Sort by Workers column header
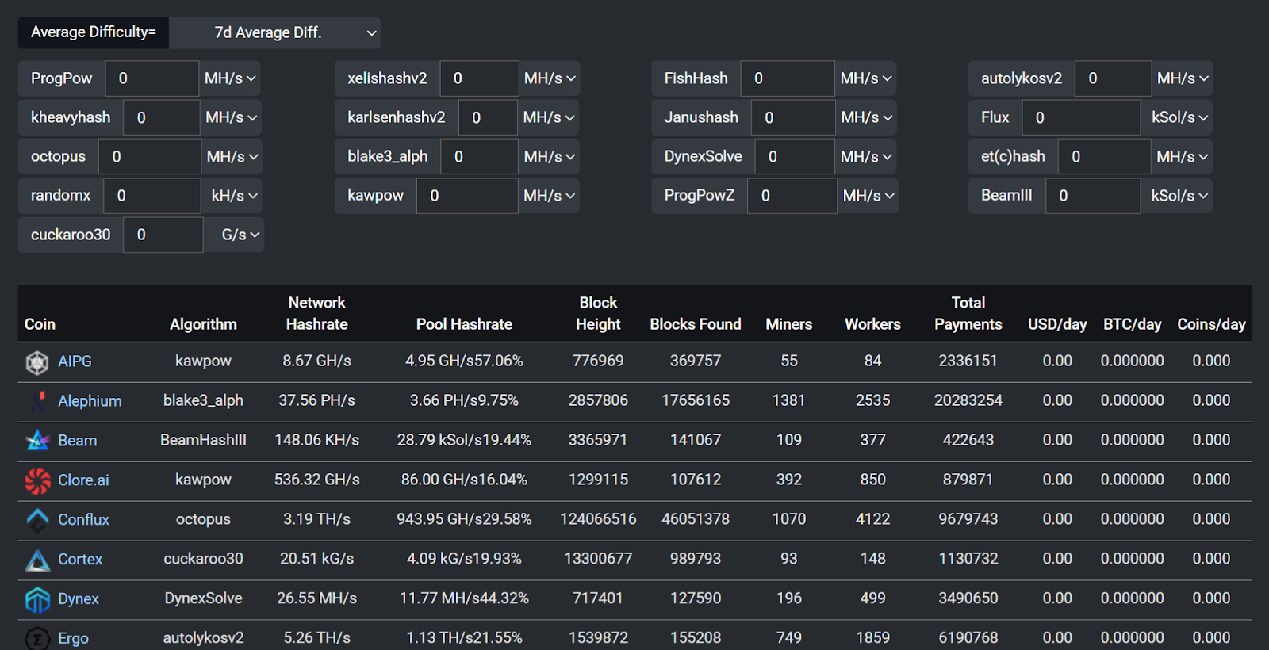Image resolution: width=1269 pixels, height=650 pixels. [x=872, y=324]
